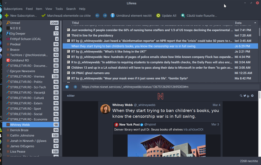Click the Dig Deeper feed icon
Viewport: 261px width, 165px height.
(8, 33)
